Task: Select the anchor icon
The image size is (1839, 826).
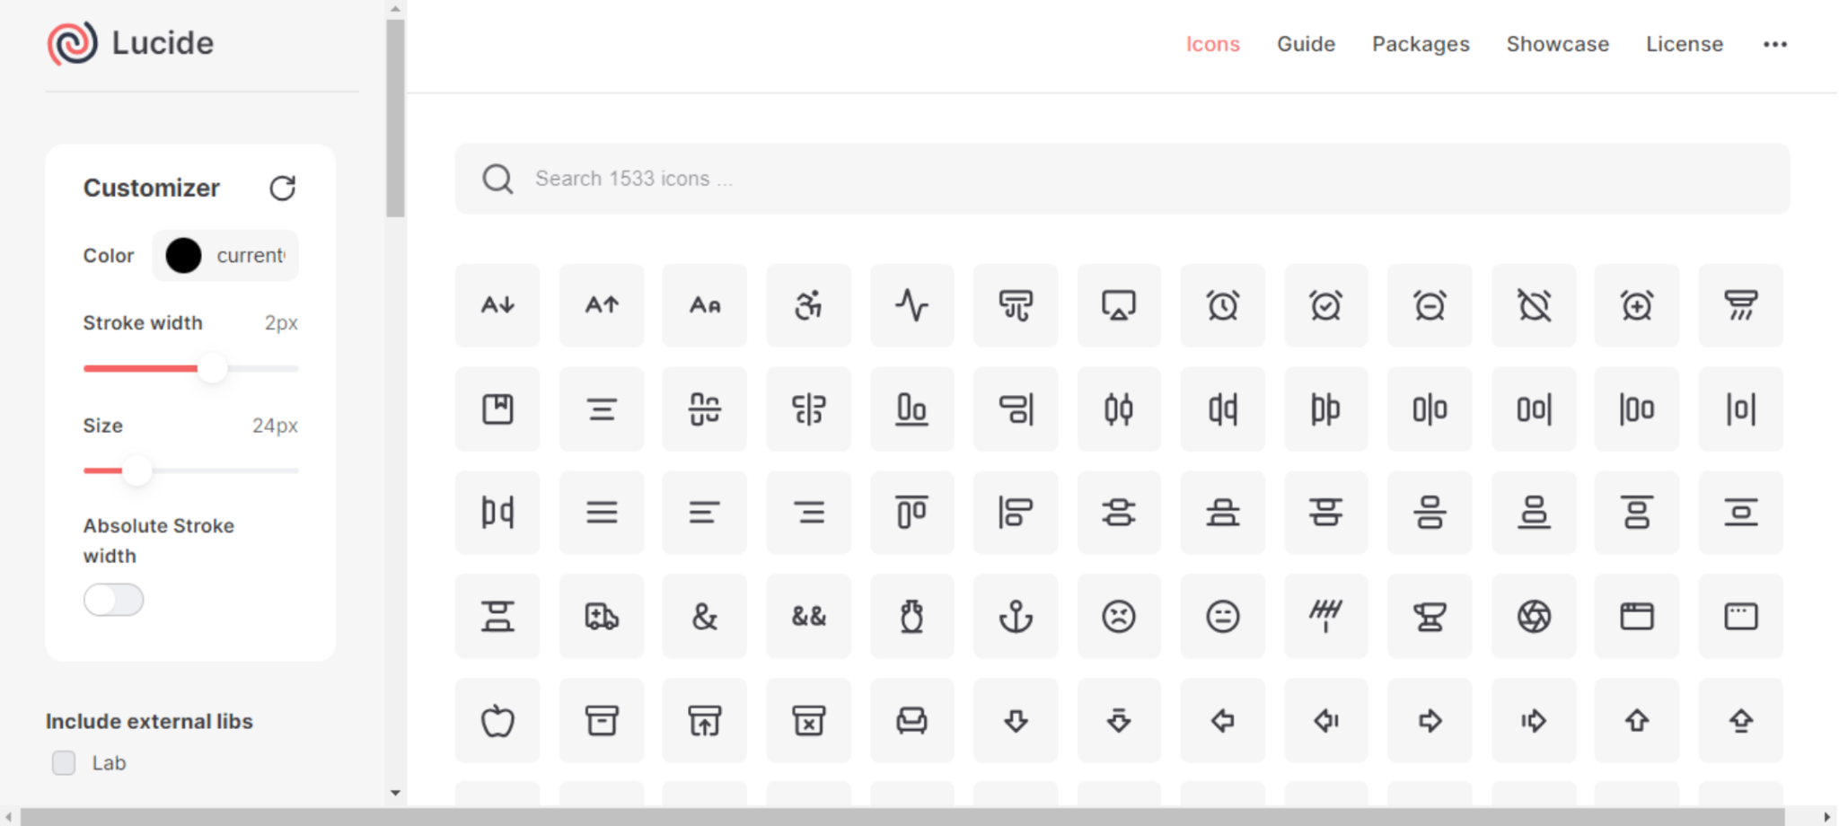Action: (1015, 616)
